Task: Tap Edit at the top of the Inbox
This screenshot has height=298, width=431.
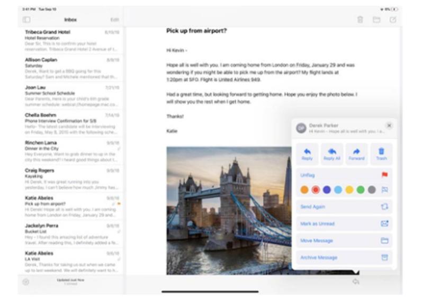Action: pos(114,20)
